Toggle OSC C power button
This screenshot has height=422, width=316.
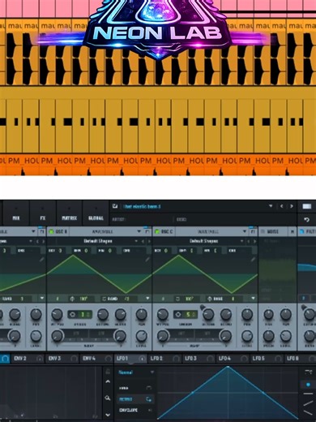(x=156, y=232)
